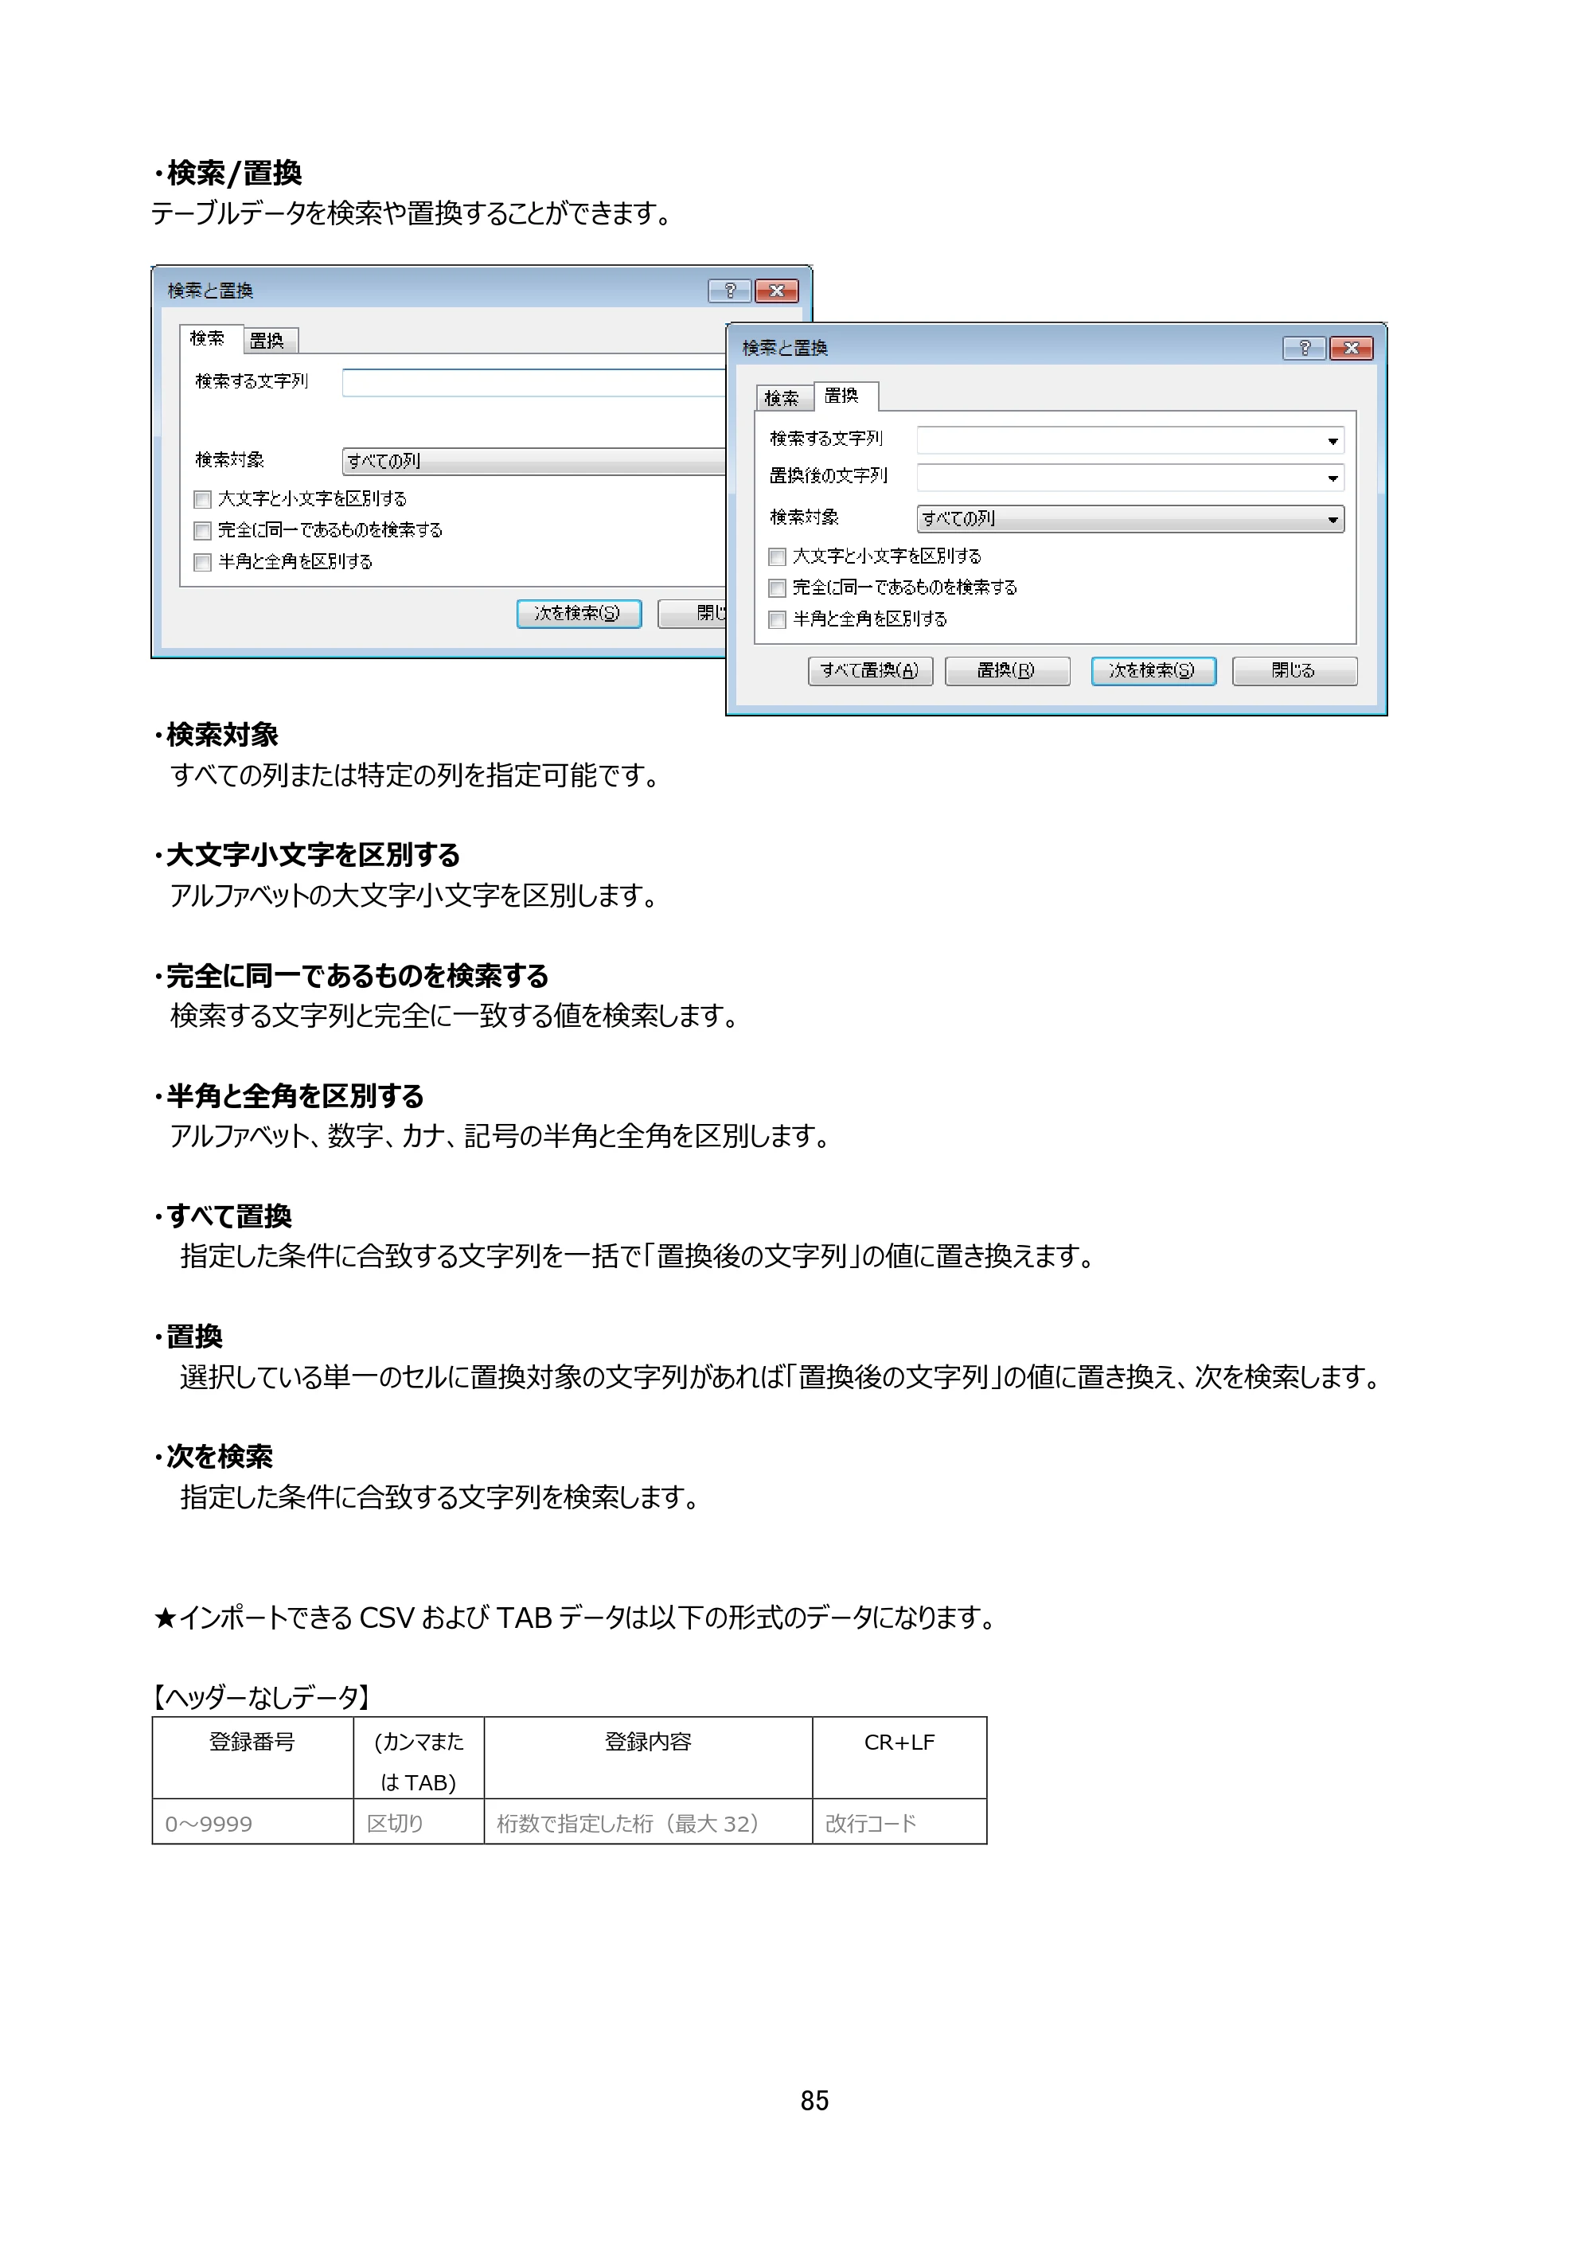1592x2252 pixels.
Task: Click help button in front 検索と置換 dialog
Action: coord(1304,348)
